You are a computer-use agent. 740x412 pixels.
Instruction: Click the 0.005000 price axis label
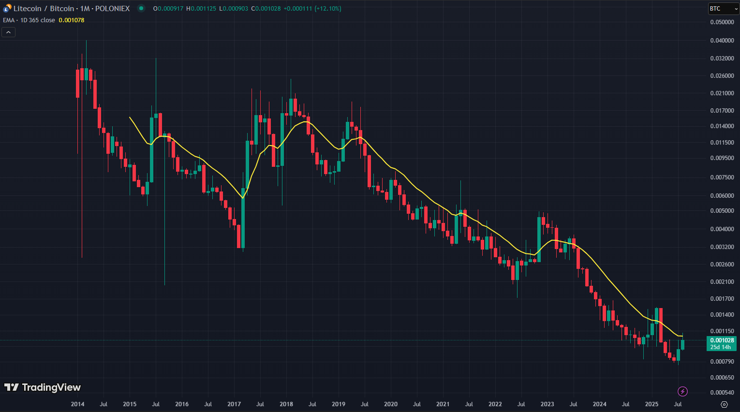(722, 211)
